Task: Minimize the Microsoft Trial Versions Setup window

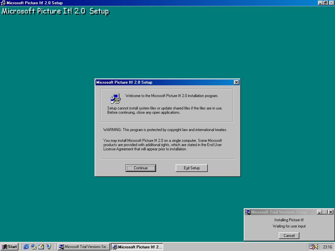Action: coord(319,212)
